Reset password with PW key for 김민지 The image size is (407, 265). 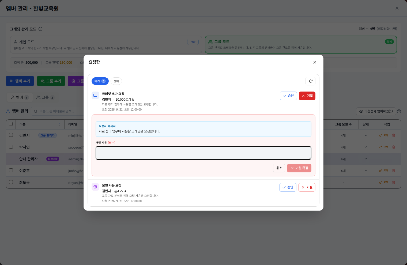[x=383, y=135]
